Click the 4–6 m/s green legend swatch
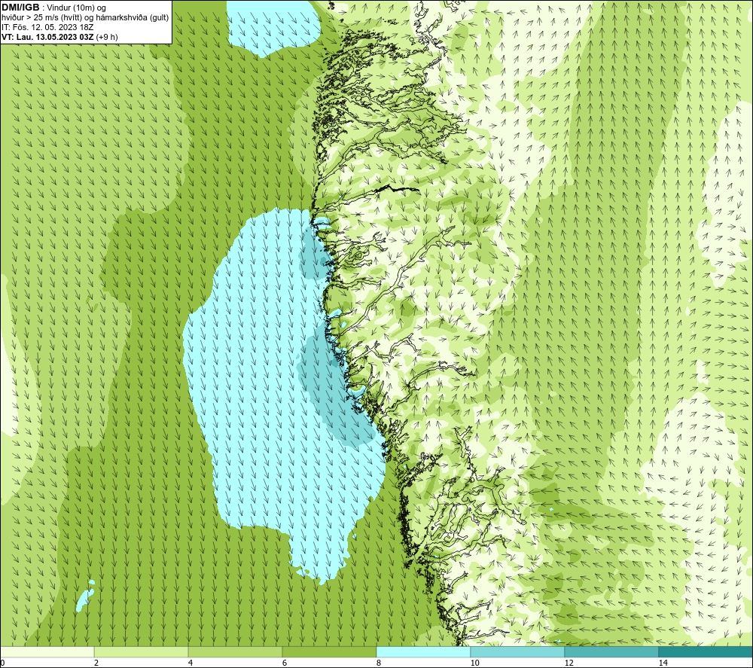 (235, 651)
